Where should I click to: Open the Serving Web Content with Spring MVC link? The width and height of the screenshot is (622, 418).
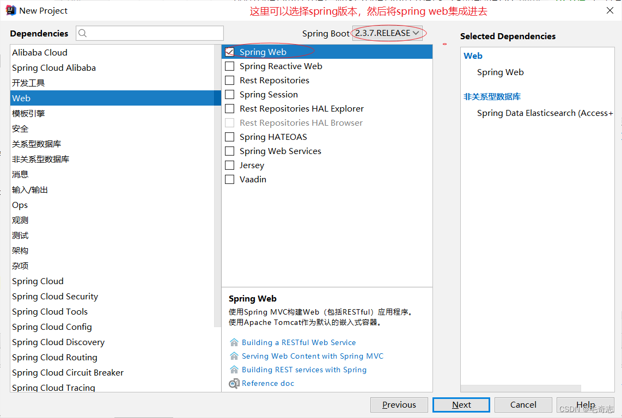(x=313, y=356)
